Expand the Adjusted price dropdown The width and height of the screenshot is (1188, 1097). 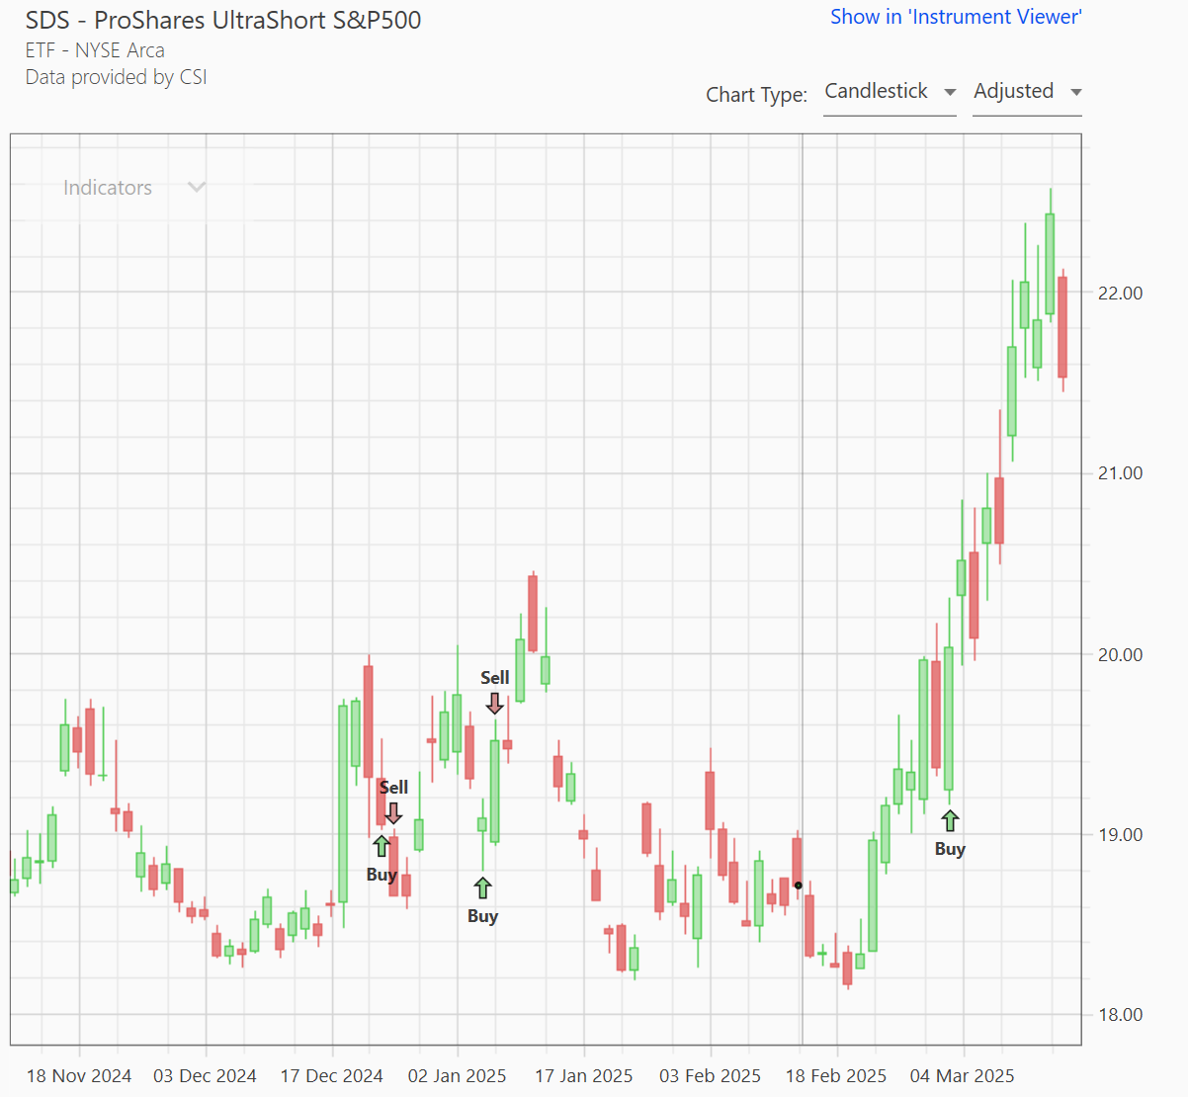click(x=1027, y=92)
